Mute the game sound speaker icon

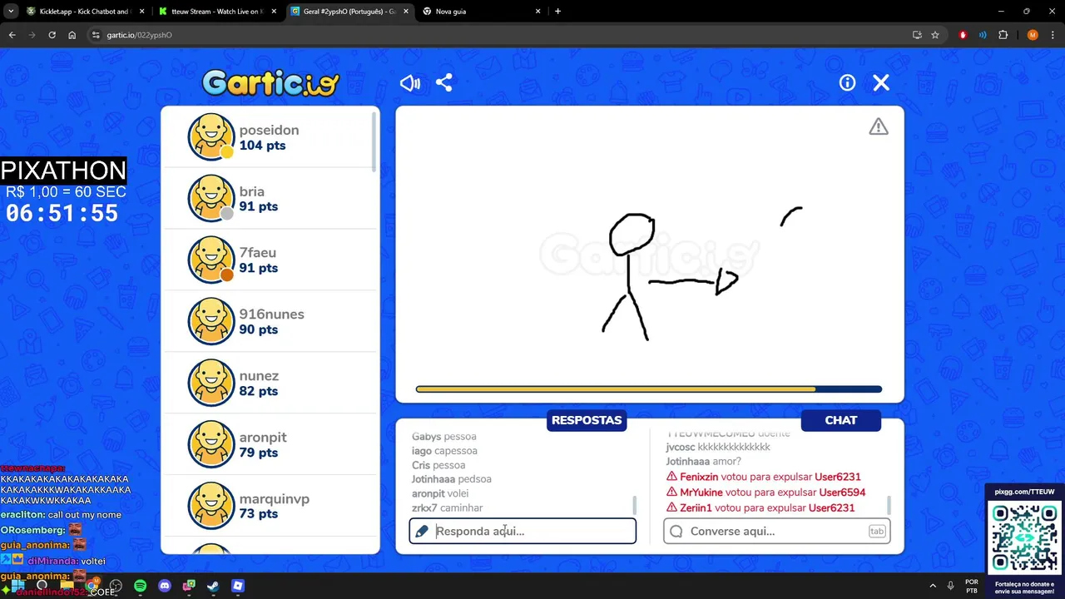click(410, 83)
